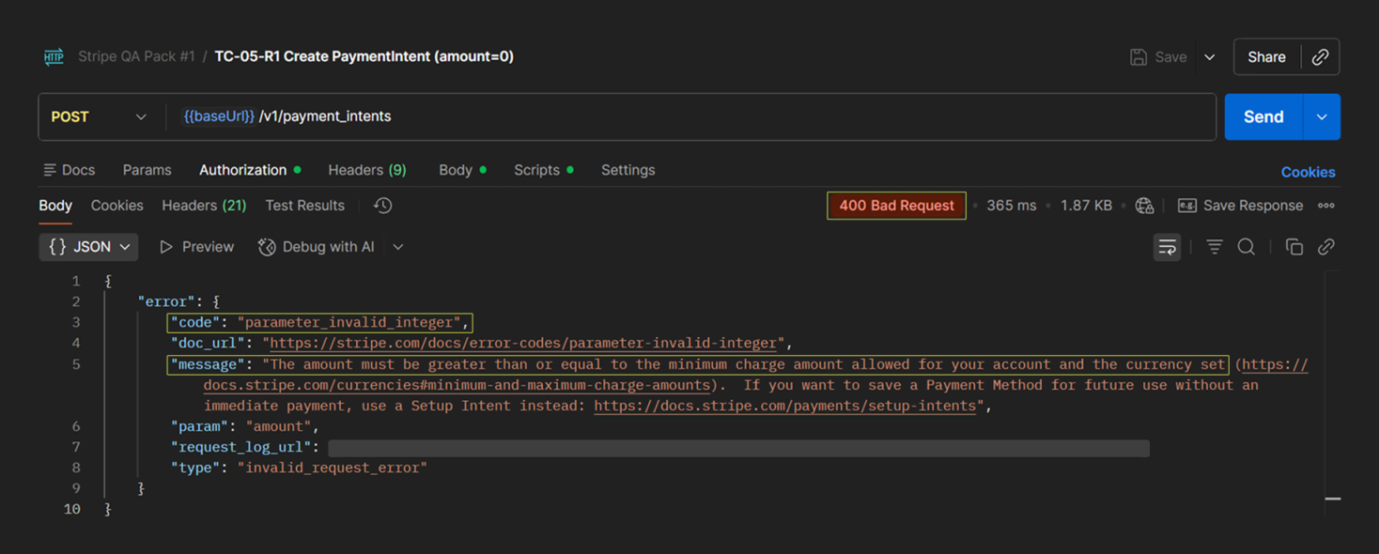Screen dimensions: 1379x554
Task: Click the Save disk icon
Action: point(1139,57)
